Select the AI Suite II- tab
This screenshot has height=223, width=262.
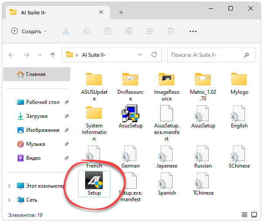(58, 12)
